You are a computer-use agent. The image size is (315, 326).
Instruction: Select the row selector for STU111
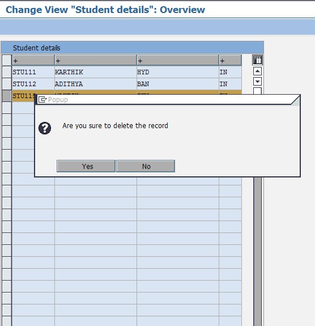click(x=7, y=72)
